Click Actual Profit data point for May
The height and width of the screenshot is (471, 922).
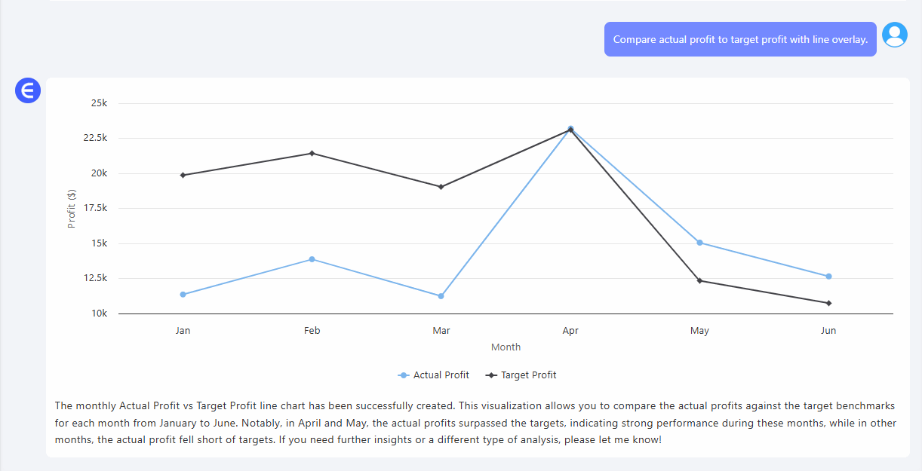point(699,243)
